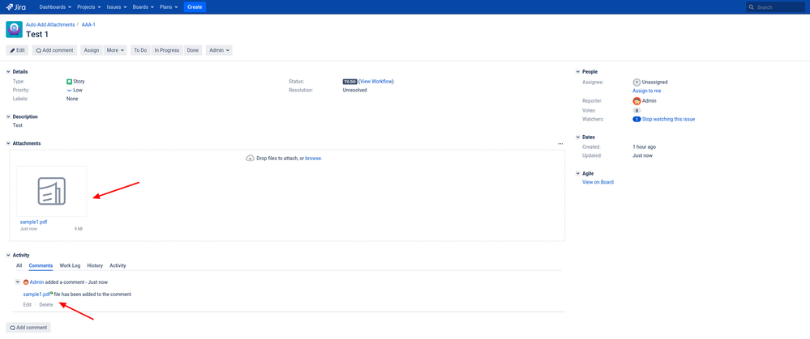Viewport: 810px width, 339px height.
Task: Switch to the Work Log tab
Action: 71,266
